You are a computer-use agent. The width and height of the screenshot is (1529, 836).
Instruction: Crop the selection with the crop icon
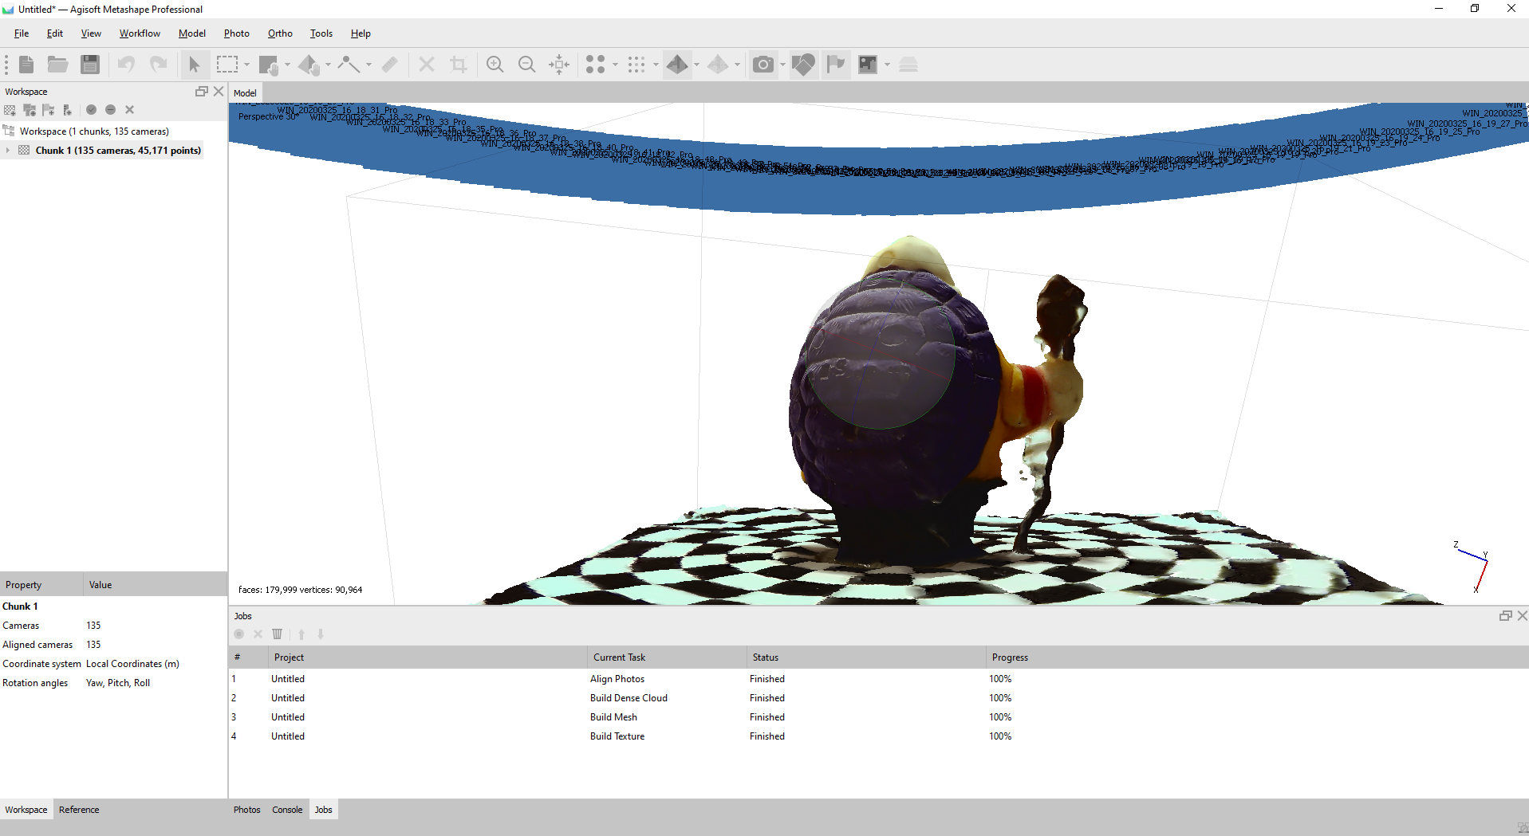[x=459, y=65]
